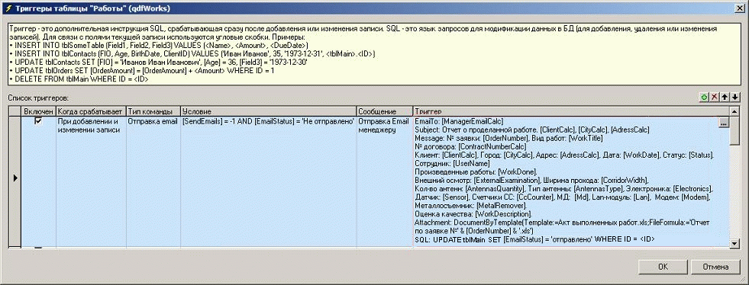749x285 pixels.
Task: Click the 'Attachment: DocumentByTemplate' line in trigger
Action: pyautogui.click(x=563, y=226)
